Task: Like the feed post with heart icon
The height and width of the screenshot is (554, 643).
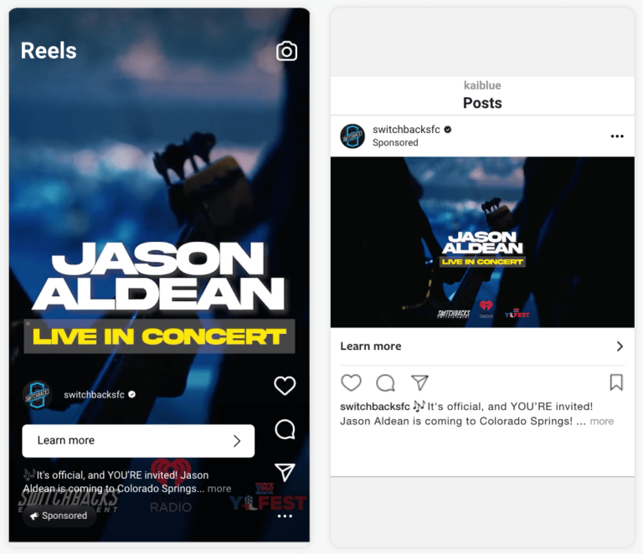Action: point(351,382)
